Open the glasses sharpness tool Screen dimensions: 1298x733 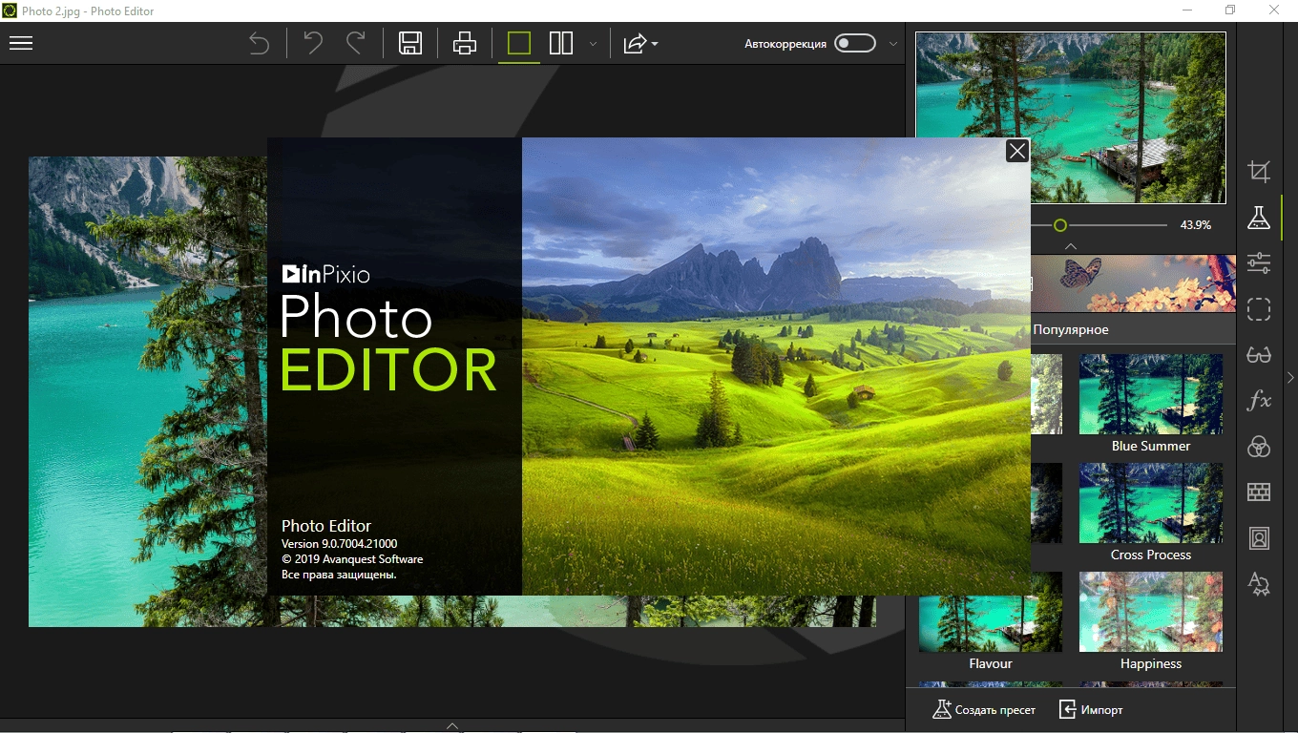pos(1259,355)
